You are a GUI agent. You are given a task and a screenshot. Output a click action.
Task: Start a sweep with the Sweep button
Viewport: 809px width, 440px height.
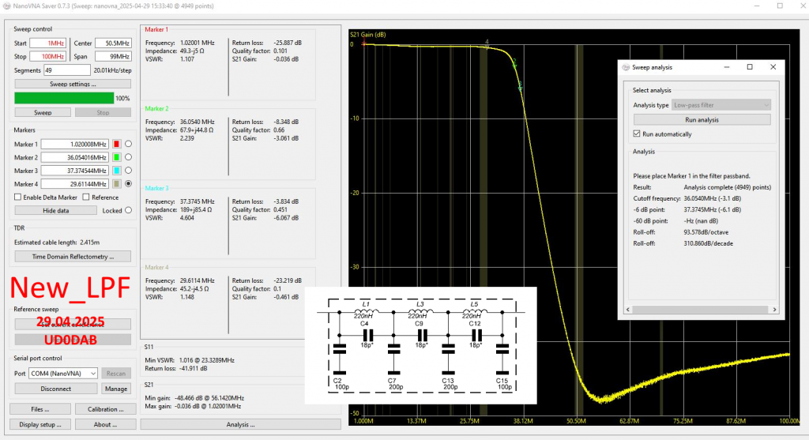point(43,112)
